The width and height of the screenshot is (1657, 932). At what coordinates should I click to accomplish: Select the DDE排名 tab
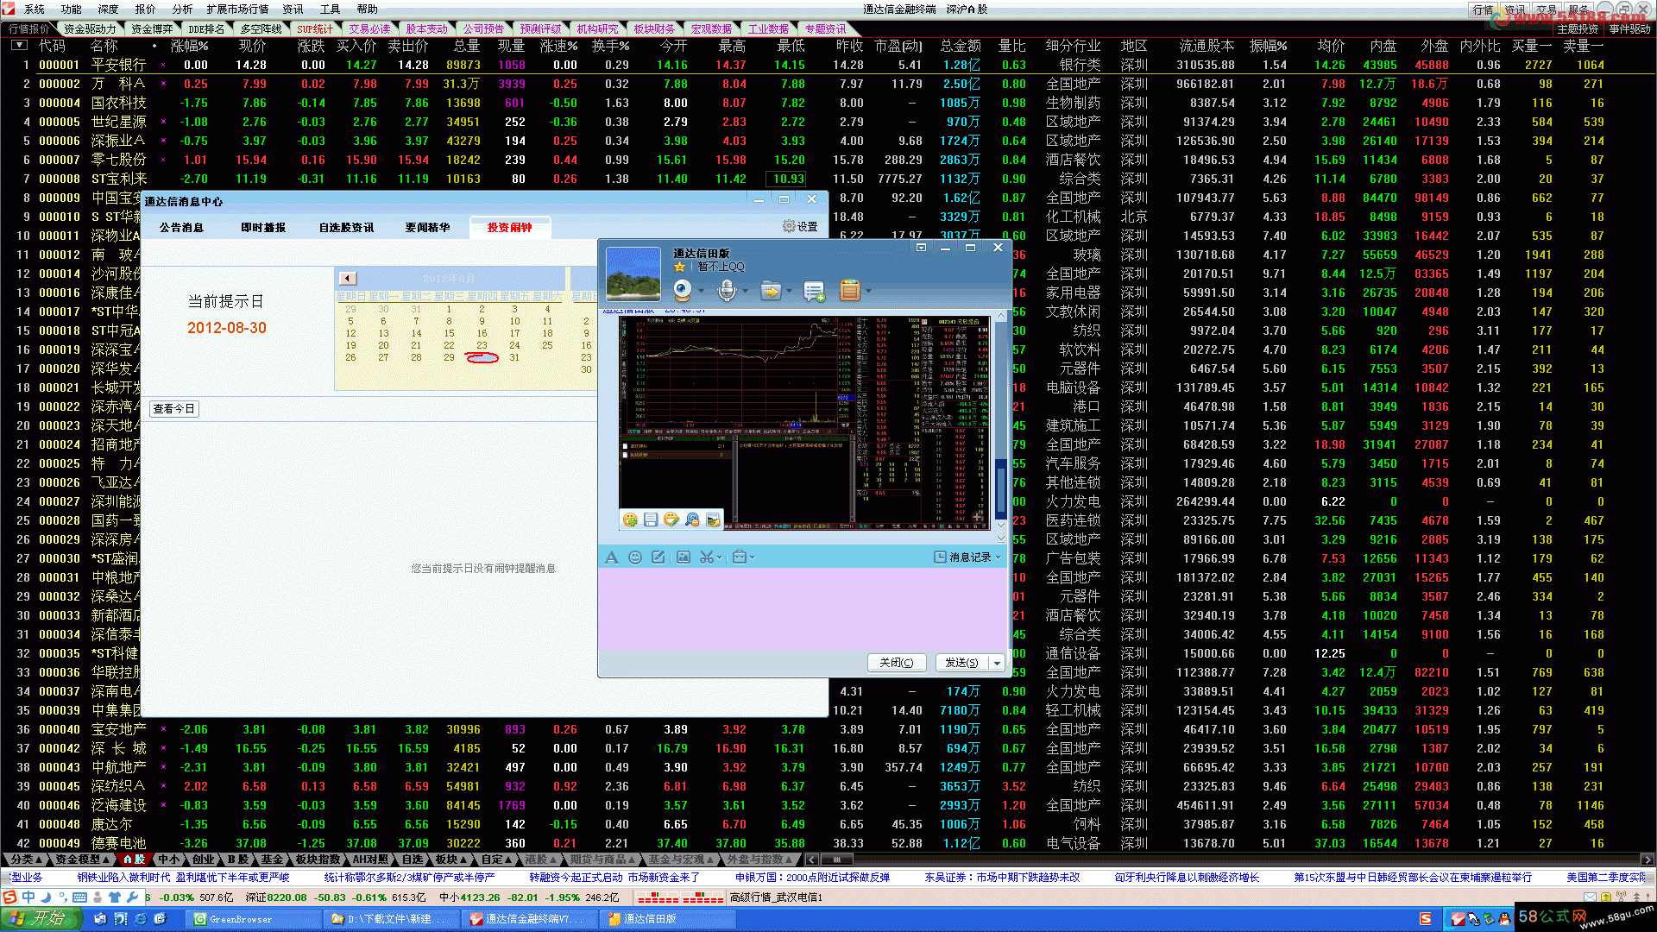(206, 28)
